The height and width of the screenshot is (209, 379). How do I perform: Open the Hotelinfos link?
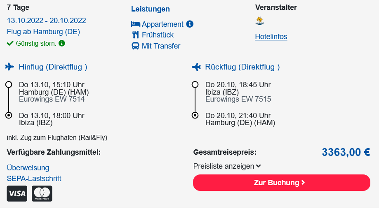pyautogui.click(x=271, y=37)
